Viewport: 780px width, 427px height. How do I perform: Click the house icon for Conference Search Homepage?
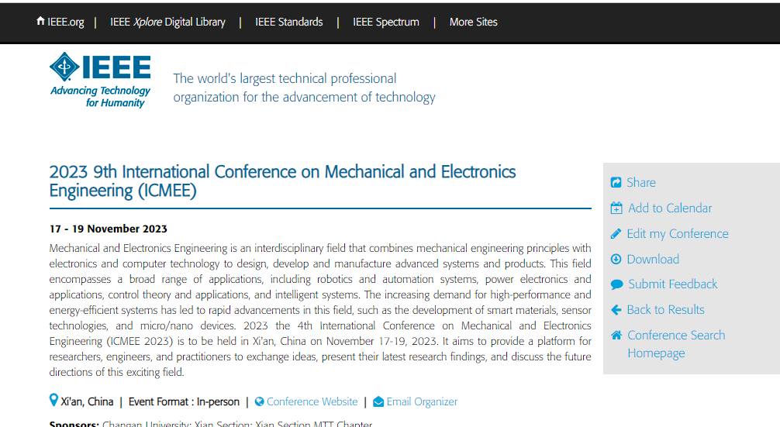pos(616,335)
